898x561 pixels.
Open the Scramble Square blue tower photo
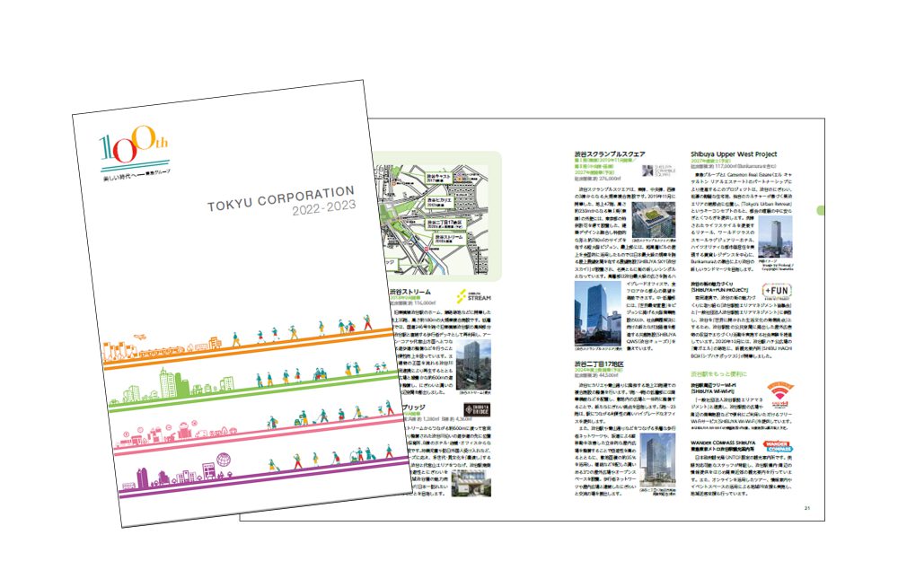[597, 313]
